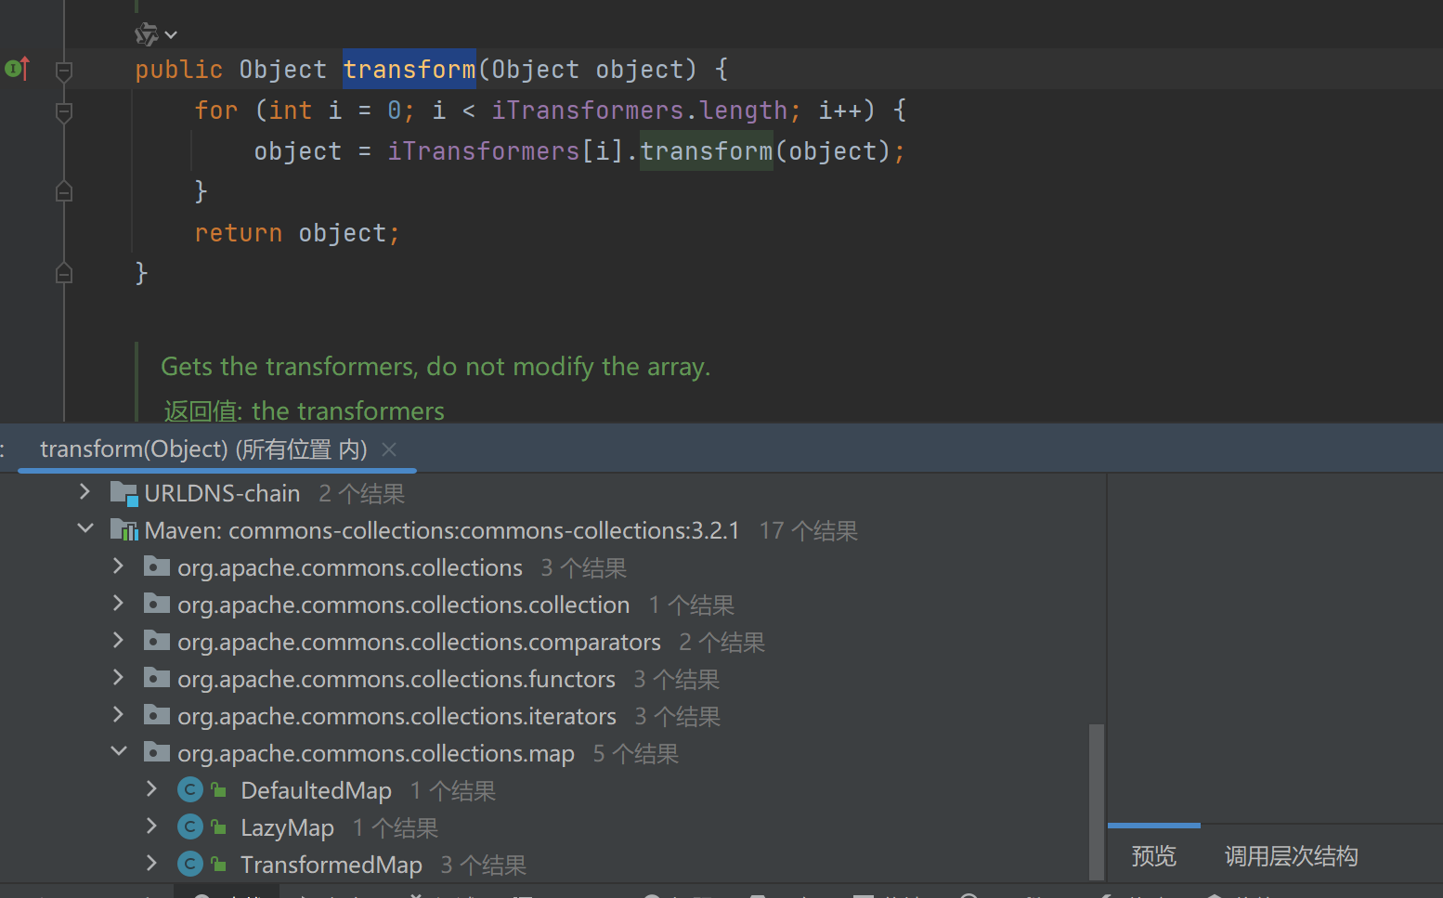Click the usages tree vertical scrollbar
The height and width of the screenshot is (898, 1443).
[x=1097, y=801]
